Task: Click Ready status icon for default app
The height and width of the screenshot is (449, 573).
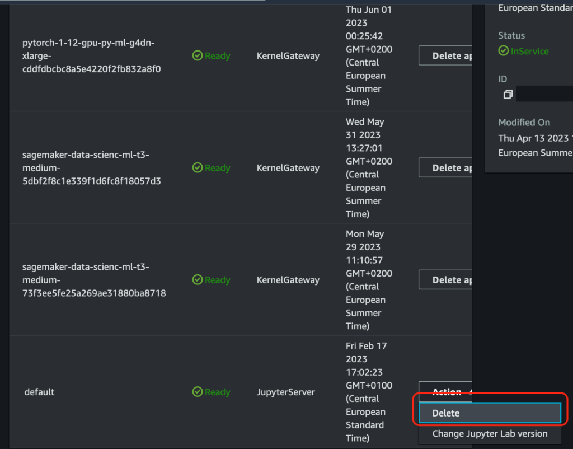Action: [197, 392]
